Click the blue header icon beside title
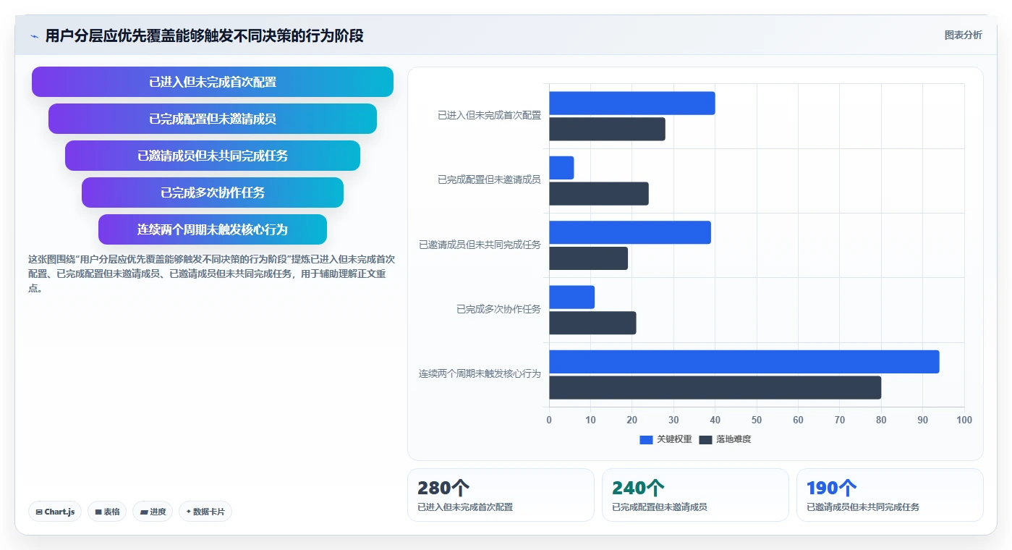 34,35
